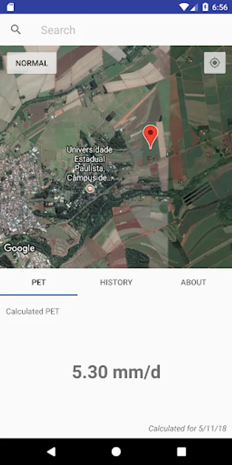The width and height of the screenshot is (232, 465).
Task: Focus the Search text field
Action: coord(130,29)
